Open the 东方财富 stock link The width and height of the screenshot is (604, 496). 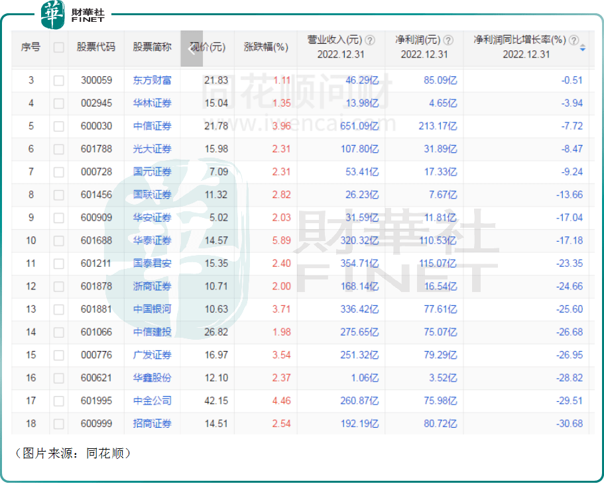click(x=152, y=80)
